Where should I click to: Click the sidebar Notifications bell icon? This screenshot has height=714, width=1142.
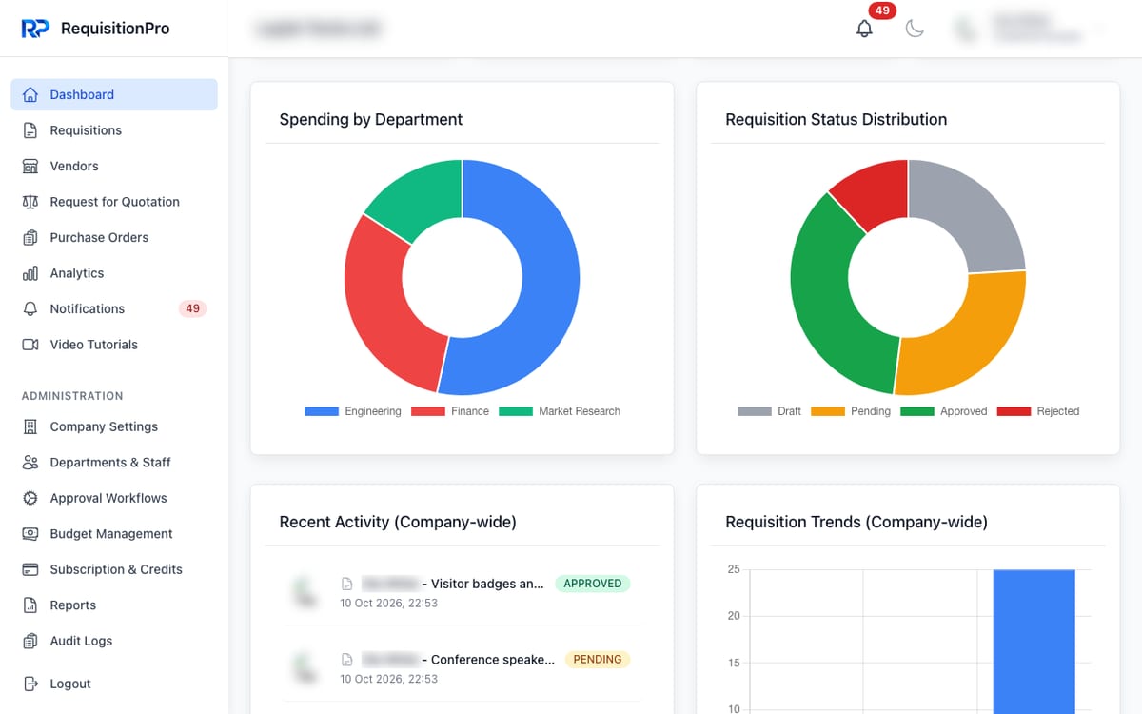(x=30, y=308)
